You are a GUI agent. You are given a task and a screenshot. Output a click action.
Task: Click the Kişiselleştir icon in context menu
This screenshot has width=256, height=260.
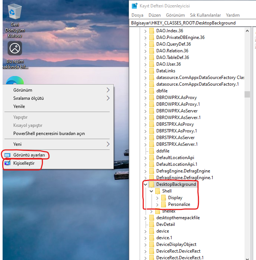tap(7, 163)
